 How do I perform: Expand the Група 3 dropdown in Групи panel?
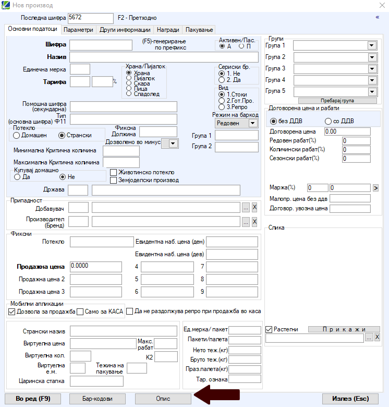click(x=372, y=69)
